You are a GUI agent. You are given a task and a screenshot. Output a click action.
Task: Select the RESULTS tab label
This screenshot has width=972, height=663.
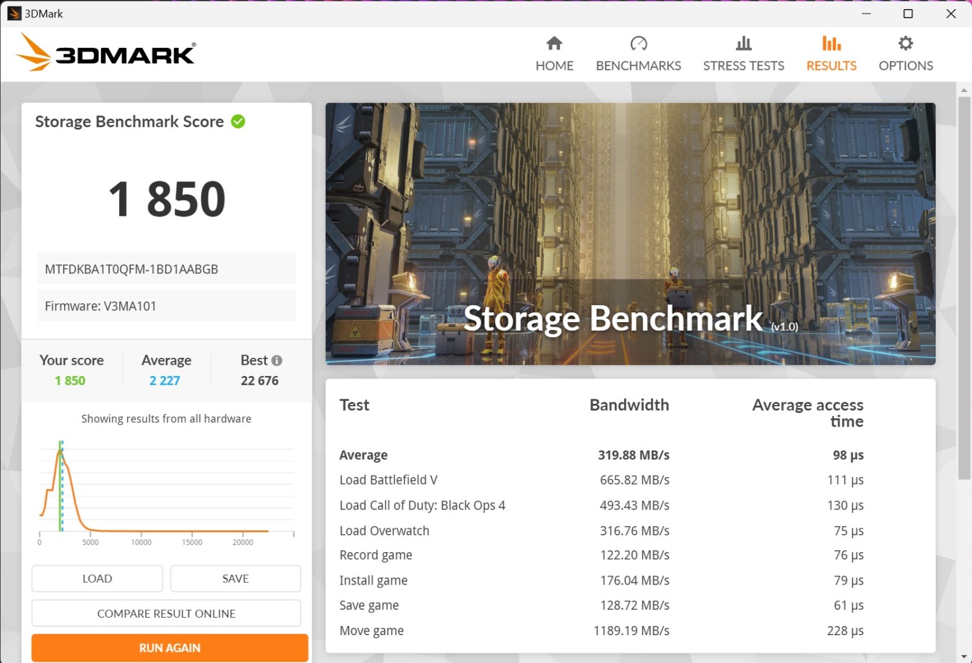[831, 65]
